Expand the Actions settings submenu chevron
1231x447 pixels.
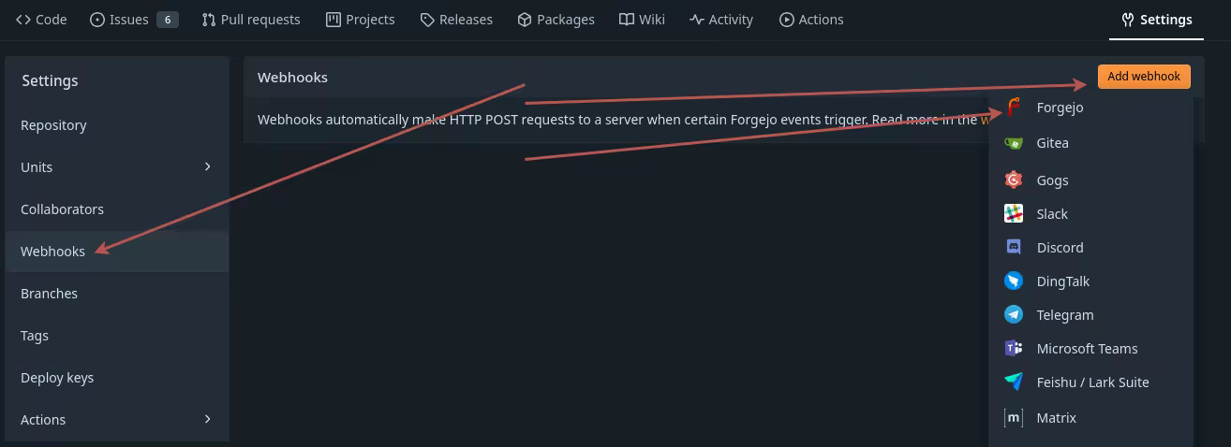[x=208, y=420]
